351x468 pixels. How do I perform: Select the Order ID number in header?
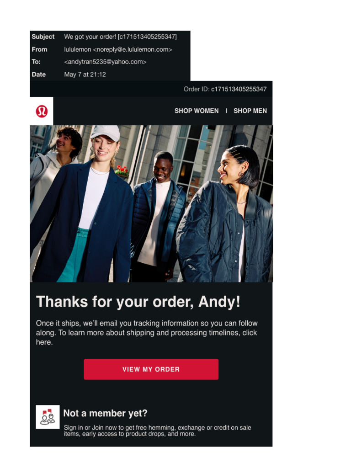(239, 89)
